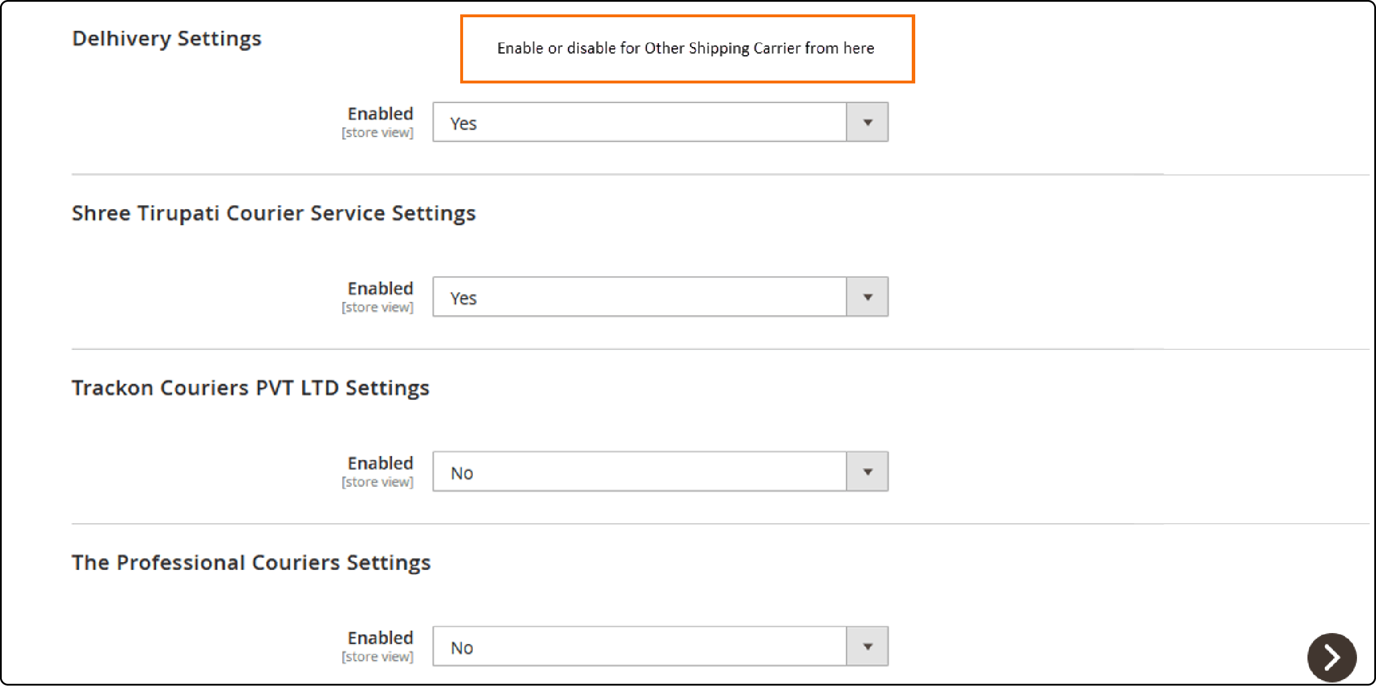Click the Delhivery Settings heading
Screen dimensions: 1376x686
pyautogui.click(x=166, y=39)
